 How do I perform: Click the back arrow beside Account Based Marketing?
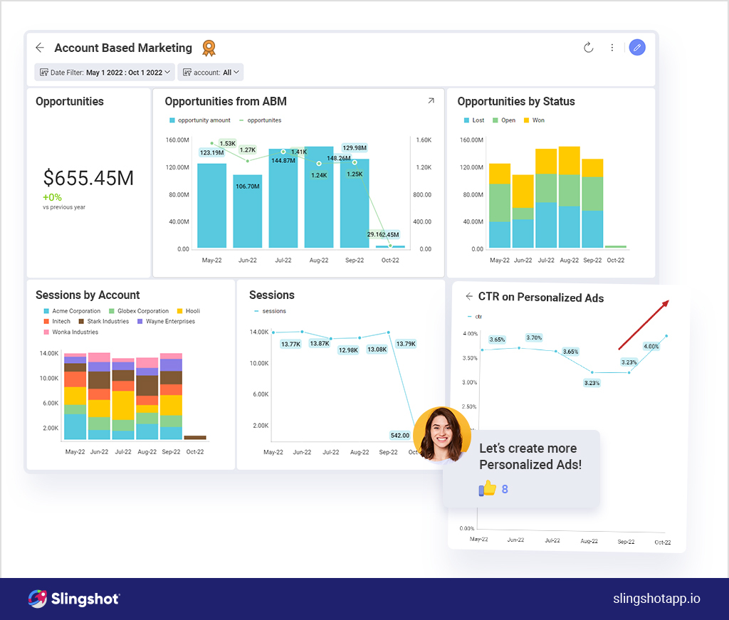click(x=40, y=48)
